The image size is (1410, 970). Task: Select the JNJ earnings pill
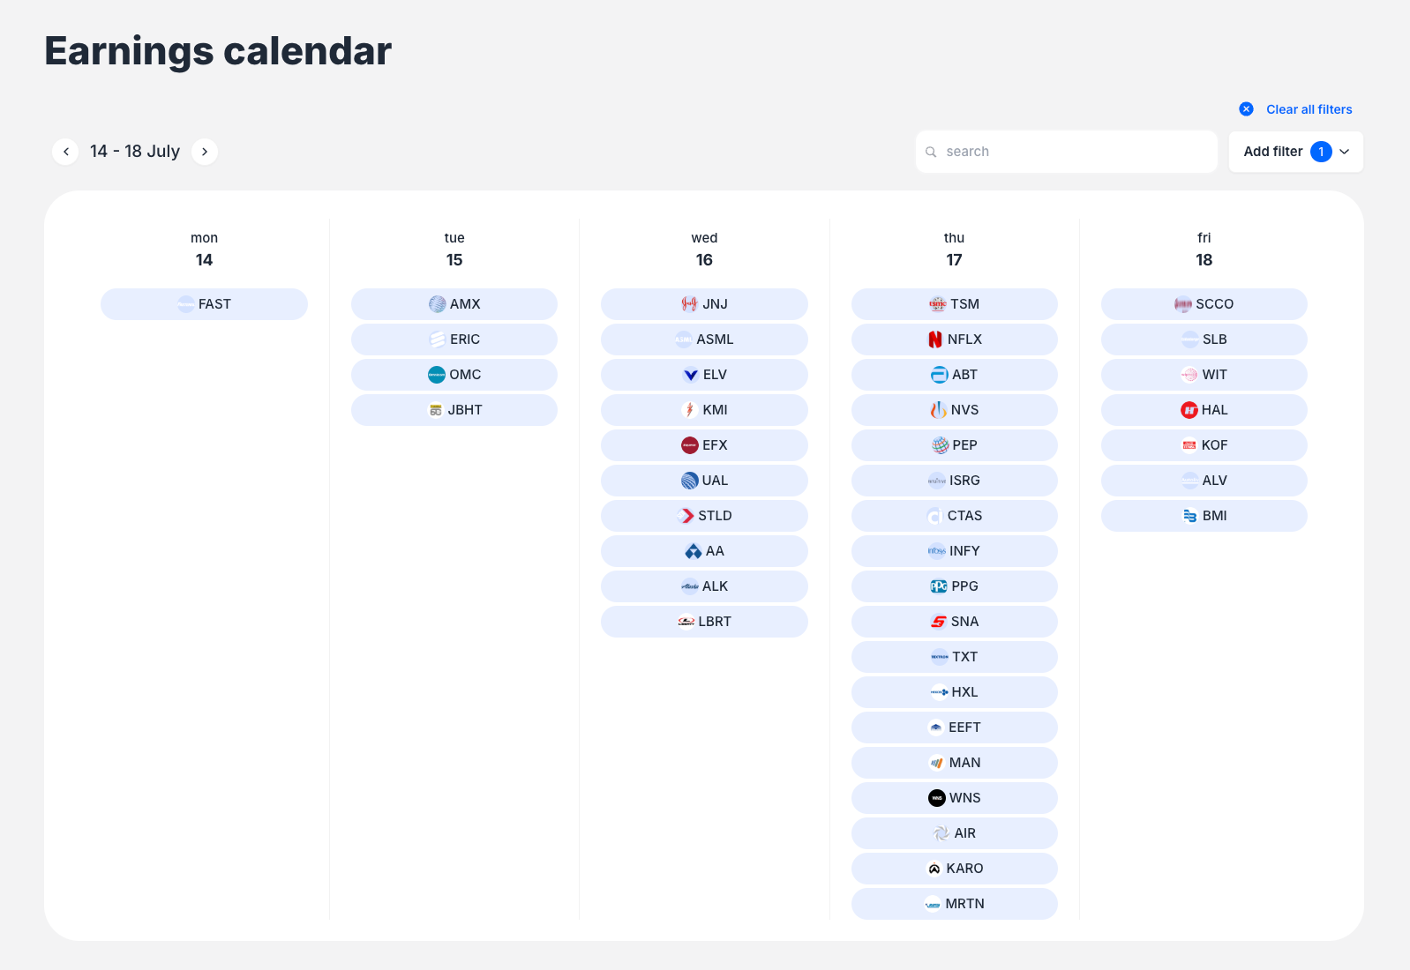[x=704, y=304]
